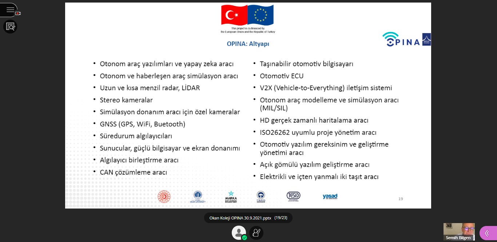Click the yasad logo in the footer
497x242 pixels.
tap(330, 197)
